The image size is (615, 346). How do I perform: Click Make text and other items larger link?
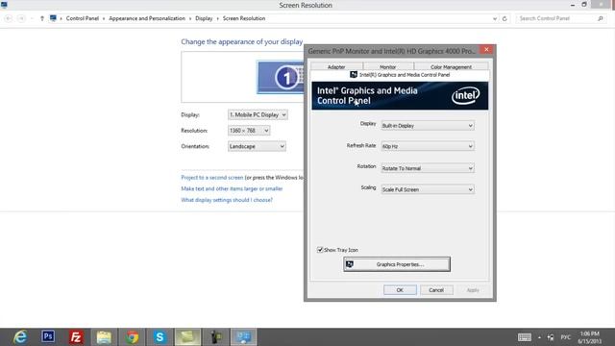pos(232,188)
